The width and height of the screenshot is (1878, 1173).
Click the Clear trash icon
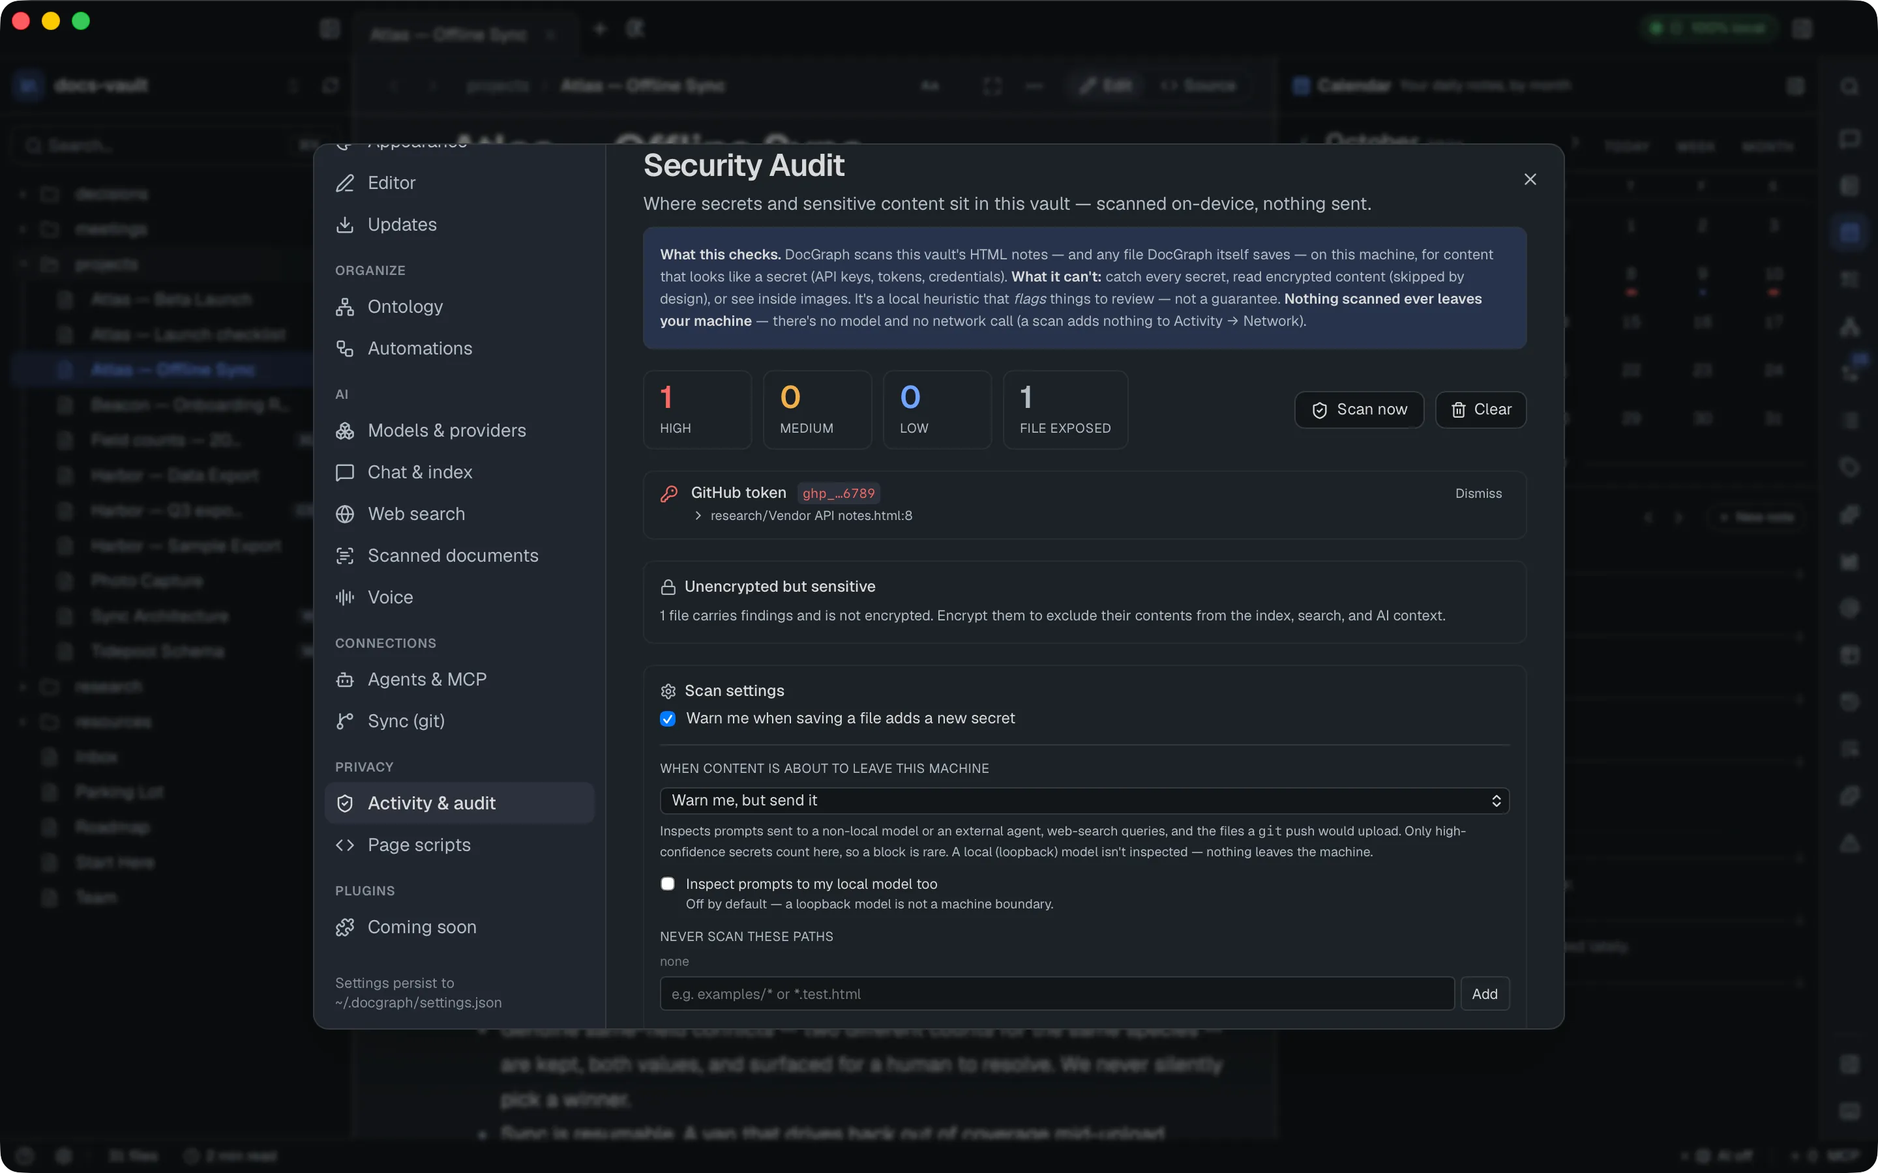tap(1458, 411)
